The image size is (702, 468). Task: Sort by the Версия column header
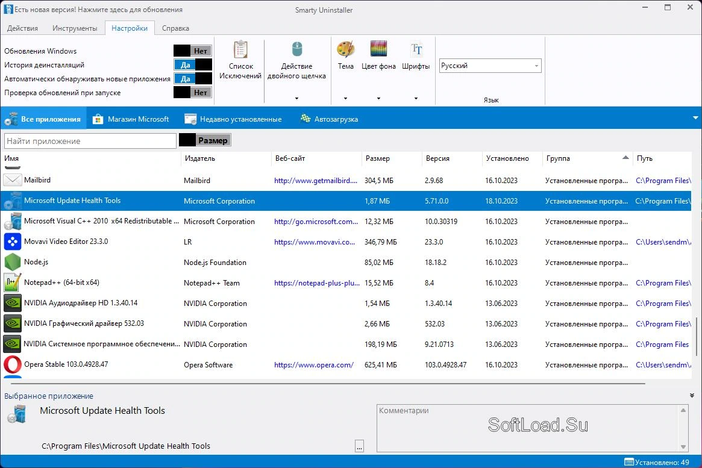pos(452,158)
